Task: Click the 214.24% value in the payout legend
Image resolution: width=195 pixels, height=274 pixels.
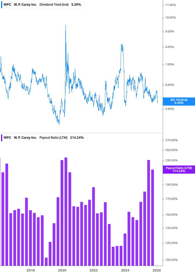Action: [76, 138]
